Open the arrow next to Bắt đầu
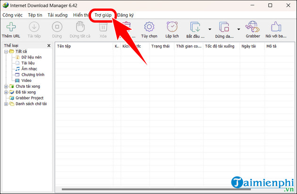 point(210,29)
